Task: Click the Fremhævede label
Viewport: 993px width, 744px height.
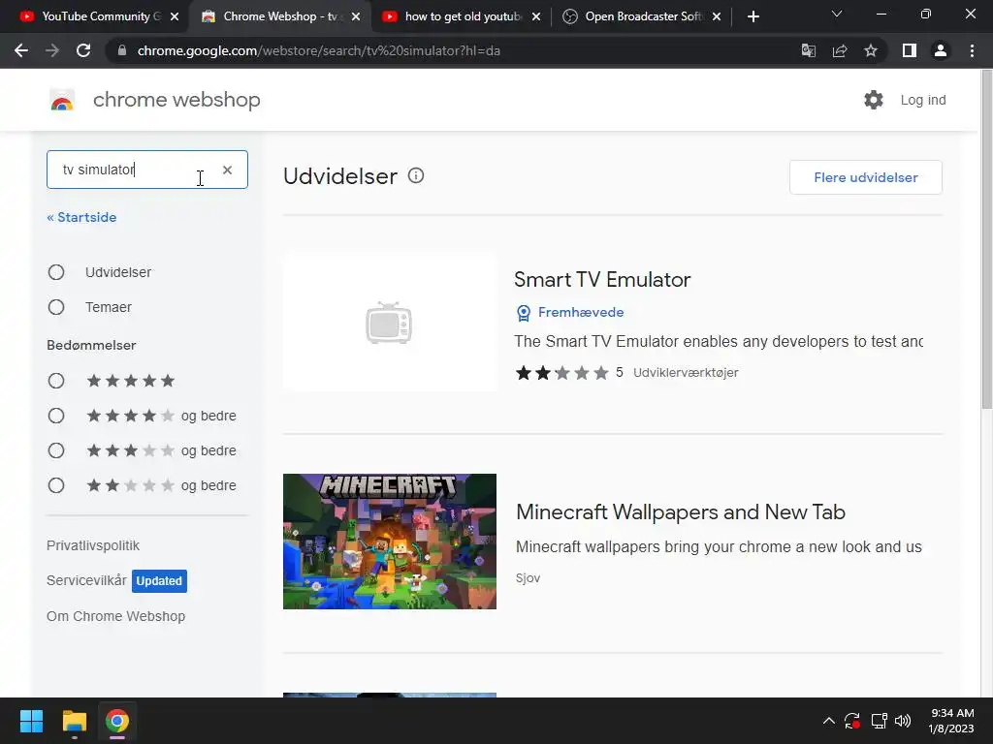Action: (581, 312)
